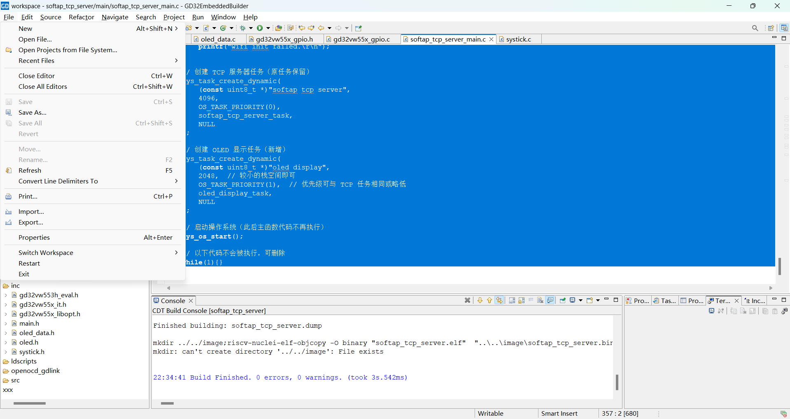Click the green Run button in the toolbar
Viewport: 790px width, 419px height.
[260, 28]
